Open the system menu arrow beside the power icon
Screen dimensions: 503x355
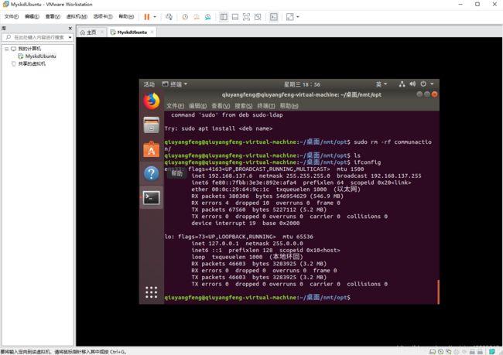432,84
